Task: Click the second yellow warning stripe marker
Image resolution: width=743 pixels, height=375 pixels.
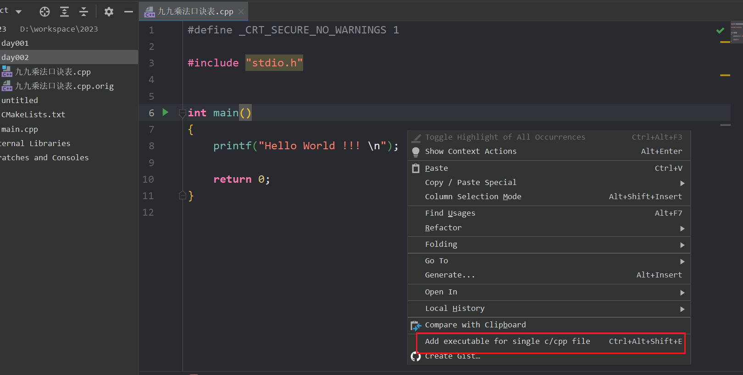Action: click(725, 75)
